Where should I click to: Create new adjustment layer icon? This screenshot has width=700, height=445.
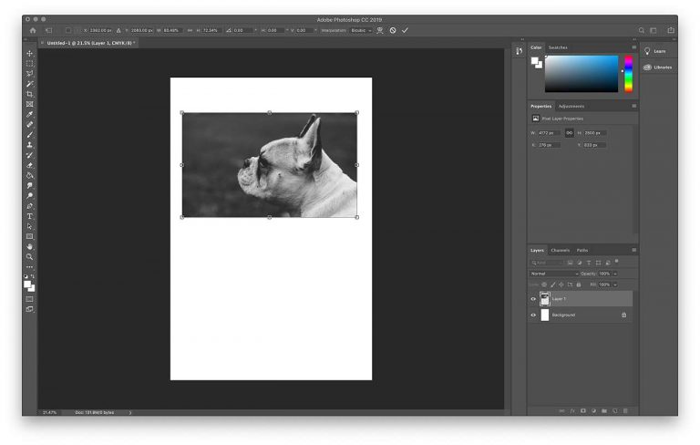[593, 410]
